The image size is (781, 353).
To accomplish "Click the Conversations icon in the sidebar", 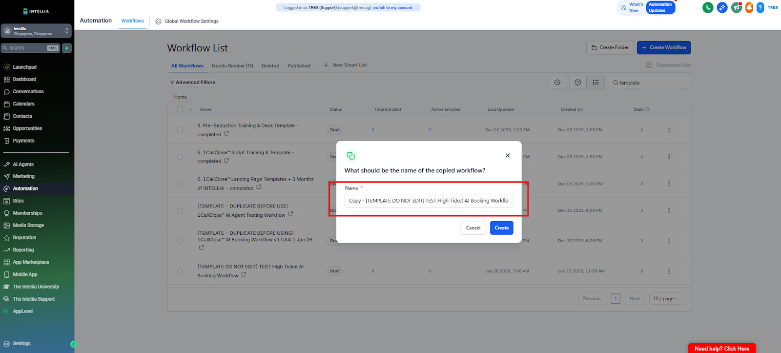I will click(7, 91).
